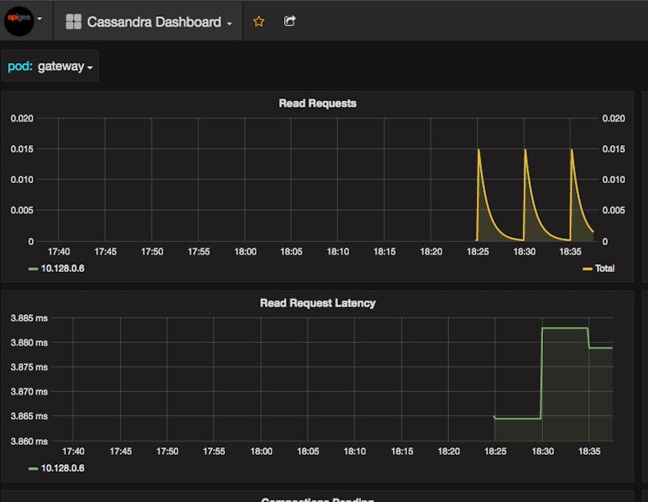Click green swatch of 10.128.0.6 in Read Requests
The width and height of the screenshot is (648, 502).
pos(33,269)
